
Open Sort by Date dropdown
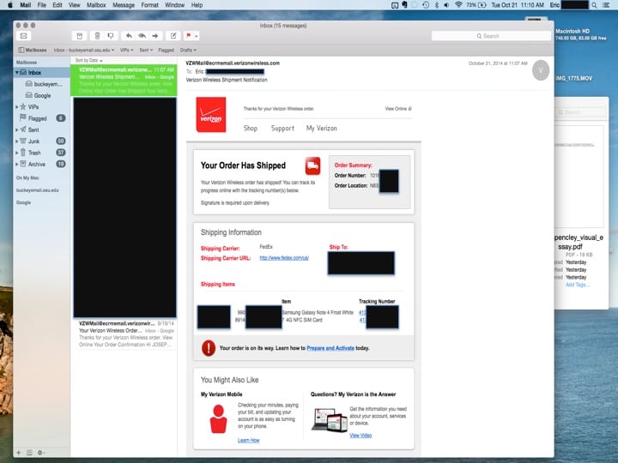[88, 60]
